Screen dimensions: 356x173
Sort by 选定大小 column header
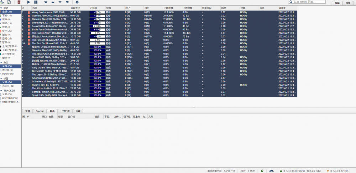pos(79,8)
